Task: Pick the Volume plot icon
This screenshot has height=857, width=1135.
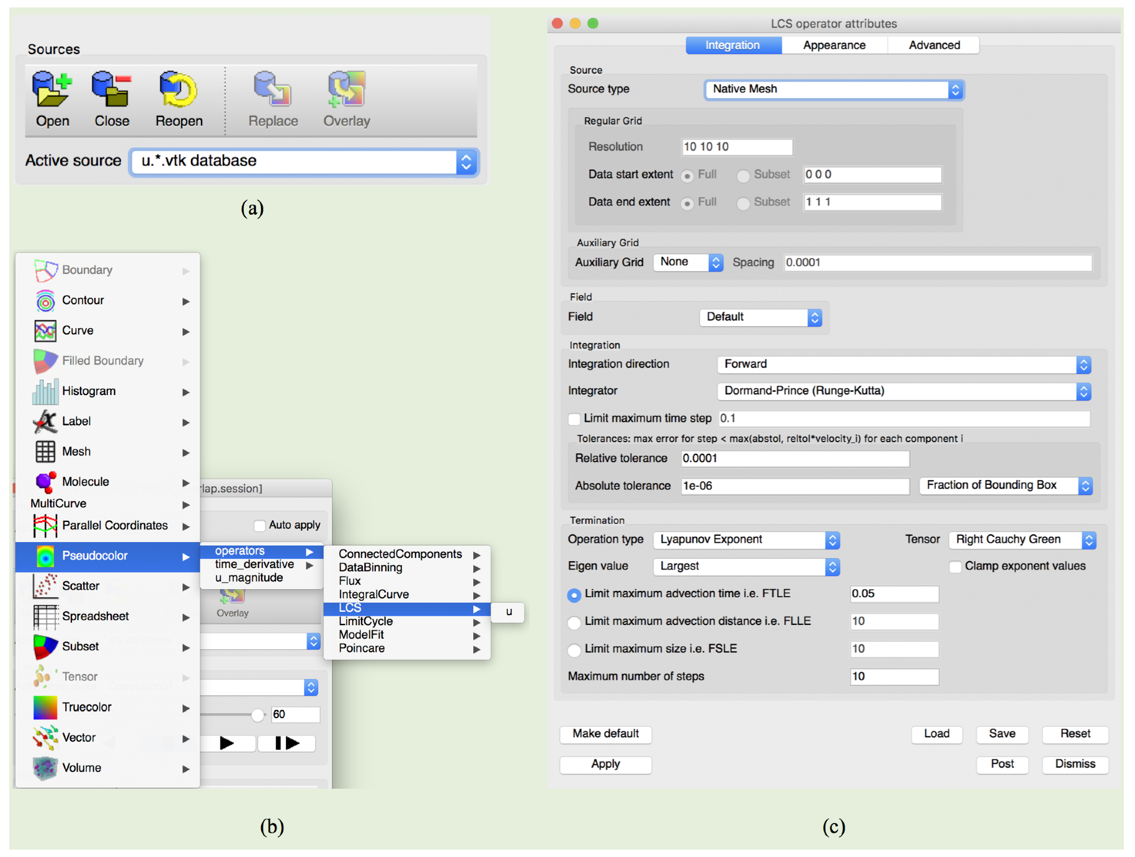Action: [x=45, y=768]
